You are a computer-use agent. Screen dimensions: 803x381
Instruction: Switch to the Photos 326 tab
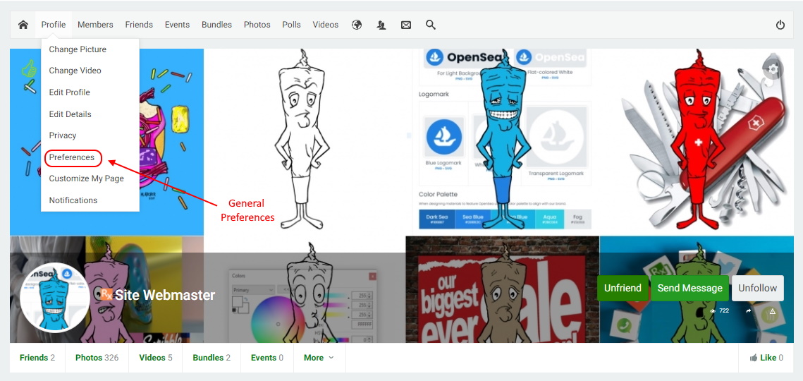click(97, 358)
